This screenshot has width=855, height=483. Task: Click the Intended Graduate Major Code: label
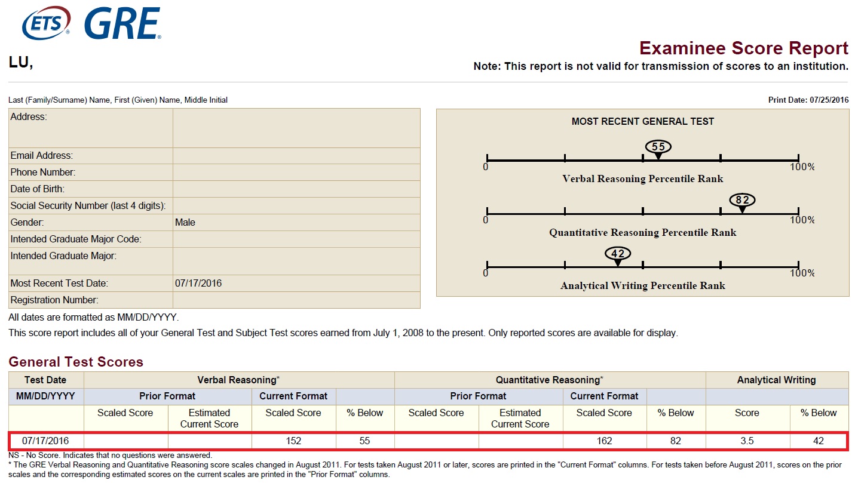pyautogui.click(x=76, y=239)
